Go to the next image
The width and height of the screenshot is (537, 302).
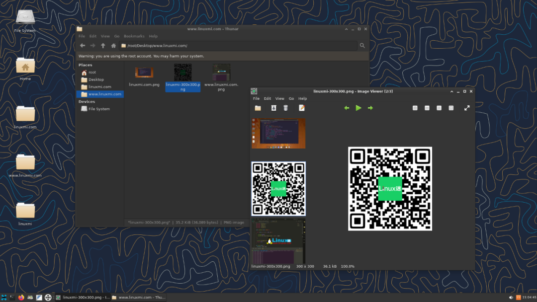point(370,108)
